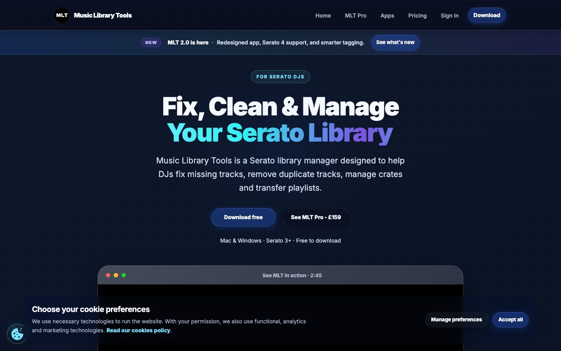Click the Choose your cookie preferences heading
Viewport: 561px width, 351px height.
tap(91, 309)
